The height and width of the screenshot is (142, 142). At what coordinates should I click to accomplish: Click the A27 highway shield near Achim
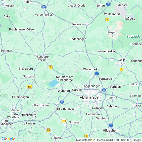(x=44, y=7)
